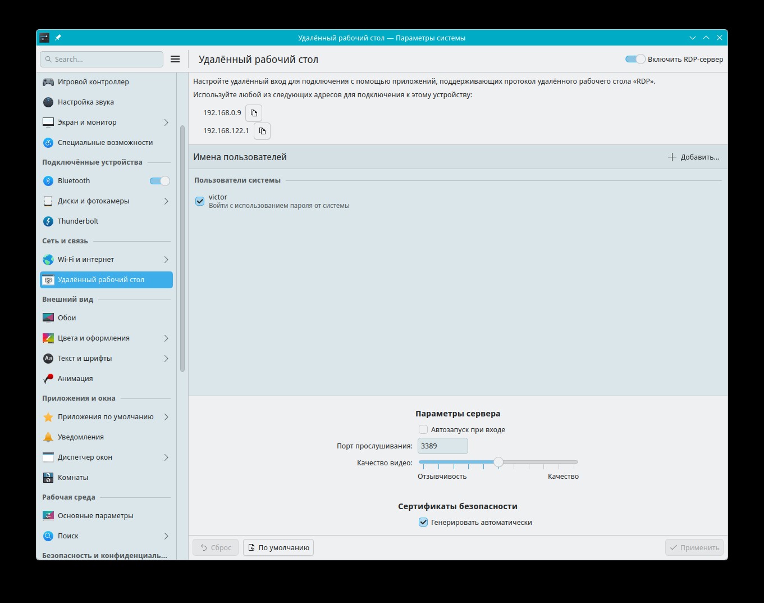Open the Thunderbolt icon

coord(48,221)
